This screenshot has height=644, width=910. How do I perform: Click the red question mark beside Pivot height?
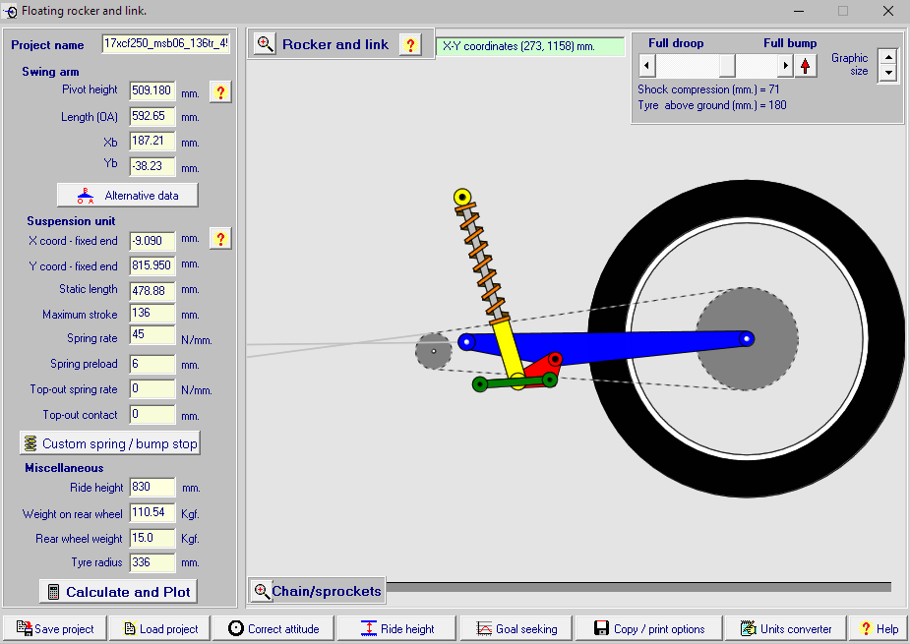[x=220, y=92]
